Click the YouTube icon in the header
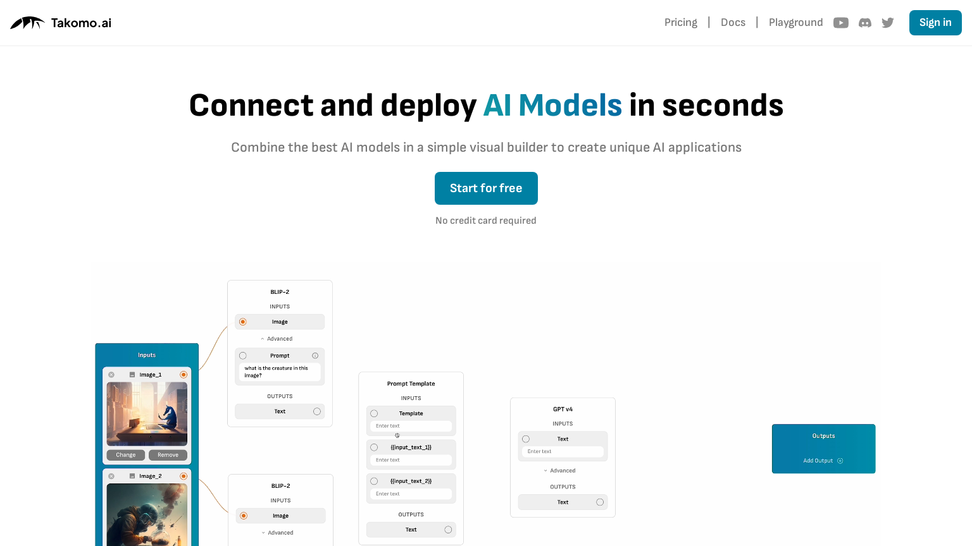Viewport: 972px width, 546px height. pos(841,22)
